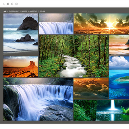
Task: Open the dark orange storm clouds photo
Action: tap(91, 89)
